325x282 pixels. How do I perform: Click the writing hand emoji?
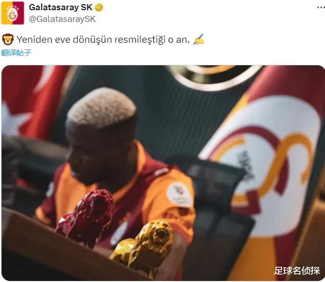(199, 39)
